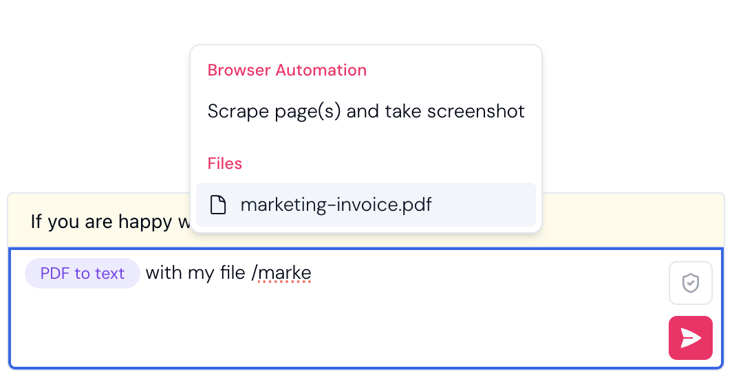Click the document icon beside marketing-invoice.pdf
Viewport: 743px width, 386px height.
(x=218, y=205)
